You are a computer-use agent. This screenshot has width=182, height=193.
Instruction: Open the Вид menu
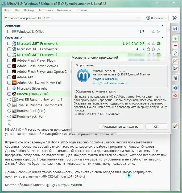point(18,10)
